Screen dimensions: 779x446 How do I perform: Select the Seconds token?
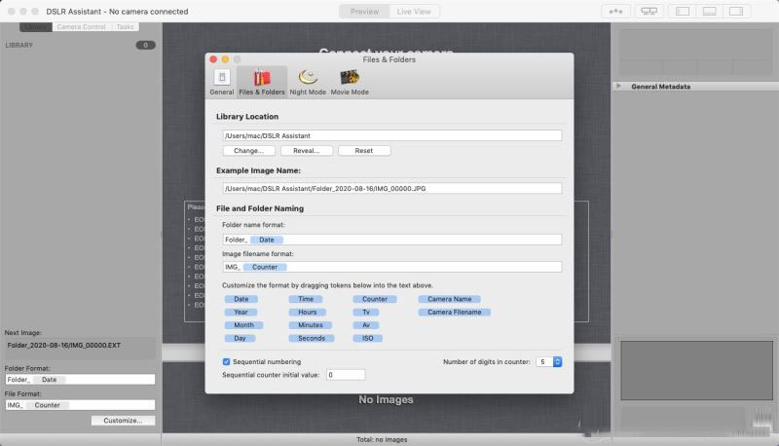click(312, 338)
